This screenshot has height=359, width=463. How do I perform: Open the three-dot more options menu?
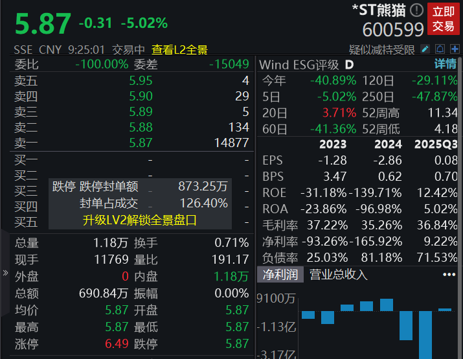click(449, 274)
